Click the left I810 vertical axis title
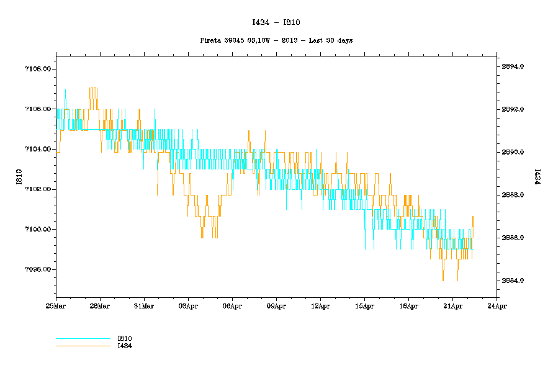Image resolution: width=553 pixels, height=391 pixels. 19,177
